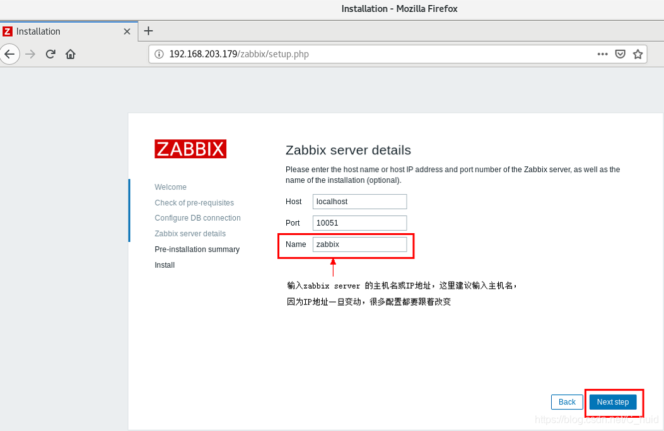Image resolution: width=664 pixels, height=431 pixels.
Task: Bookmark this page with the star
Action: point(638,54)
